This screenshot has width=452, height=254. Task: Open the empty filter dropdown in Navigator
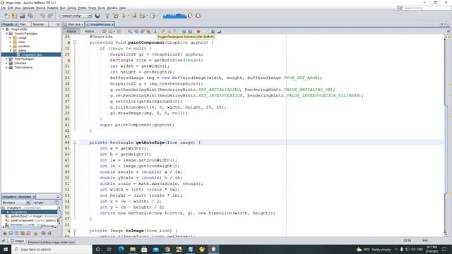[42, 202]
